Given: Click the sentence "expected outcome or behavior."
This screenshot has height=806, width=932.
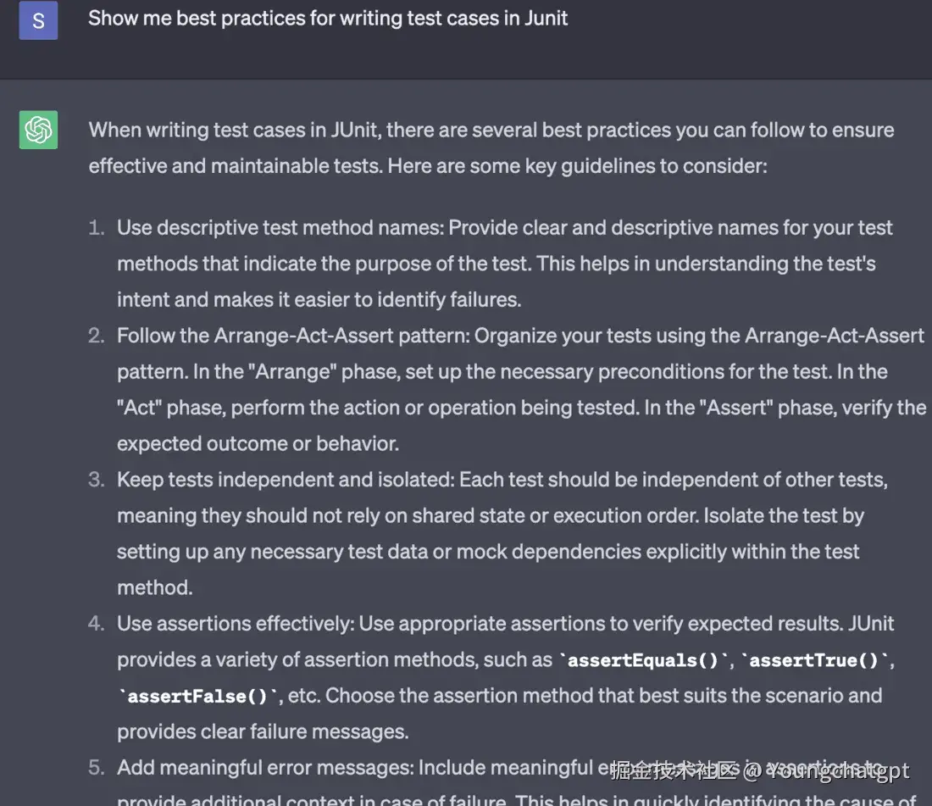Looking at the screenshot, I should [x=258, y=443].
